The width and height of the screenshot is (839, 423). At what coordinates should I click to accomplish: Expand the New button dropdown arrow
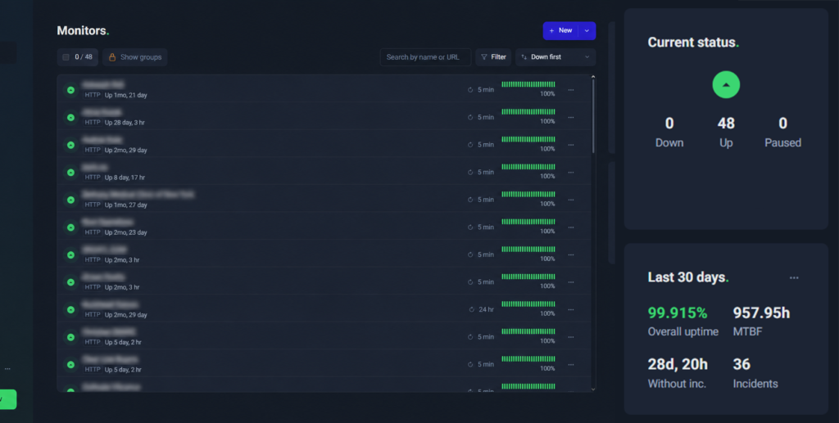point(587,31)
